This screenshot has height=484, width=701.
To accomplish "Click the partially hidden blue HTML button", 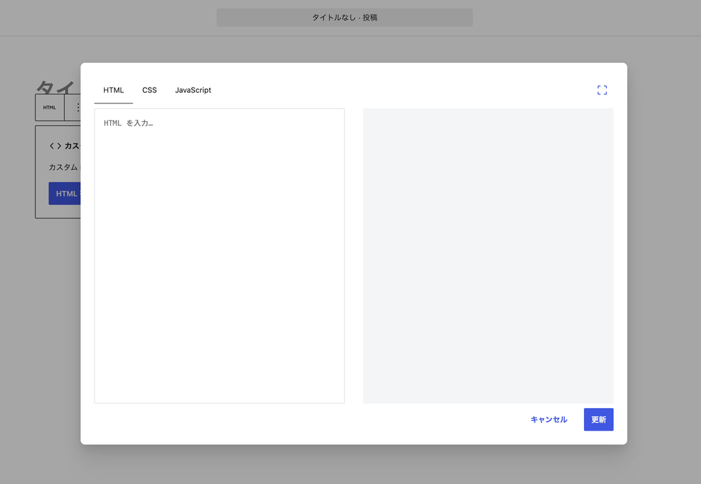I will click(x=64, y=194).
